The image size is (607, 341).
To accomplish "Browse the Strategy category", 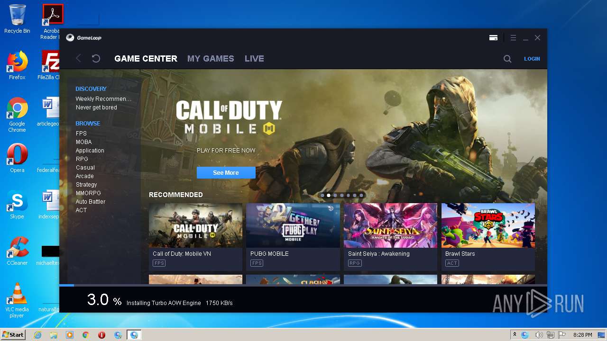I will [x=86, y=185].
